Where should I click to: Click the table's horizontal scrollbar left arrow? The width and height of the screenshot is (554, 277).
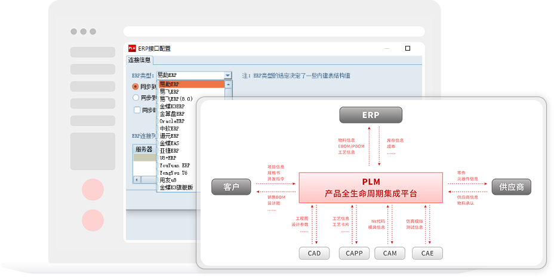tap(136, 179)
